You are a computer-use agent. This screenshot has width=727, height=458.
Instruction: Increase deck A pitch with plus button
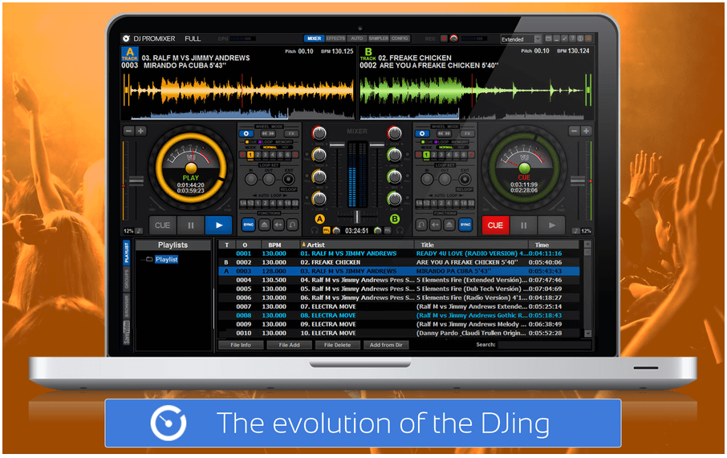point(140,132)
